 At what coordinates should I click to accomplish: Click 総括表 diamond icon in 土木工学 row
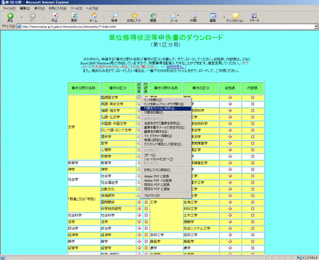point(230,216)
